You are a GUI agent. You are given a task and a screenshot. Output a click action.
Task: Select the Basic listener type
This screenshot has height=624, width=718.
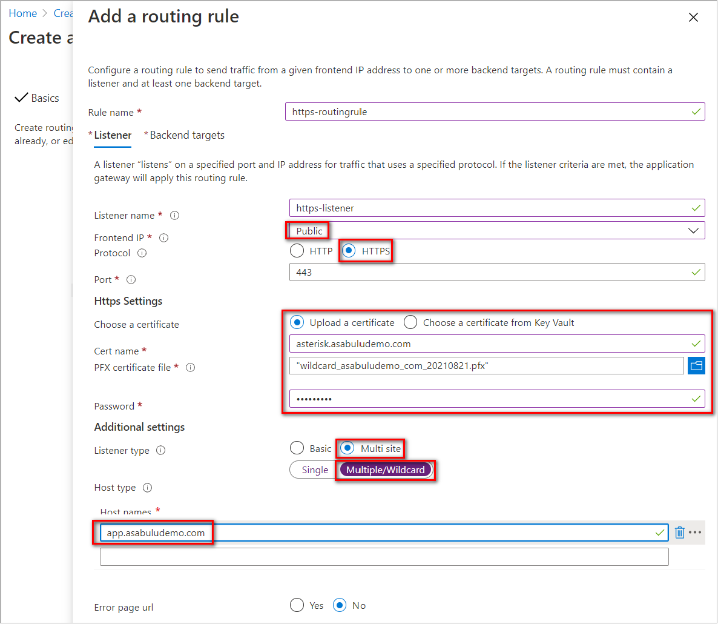coord(297,448)
